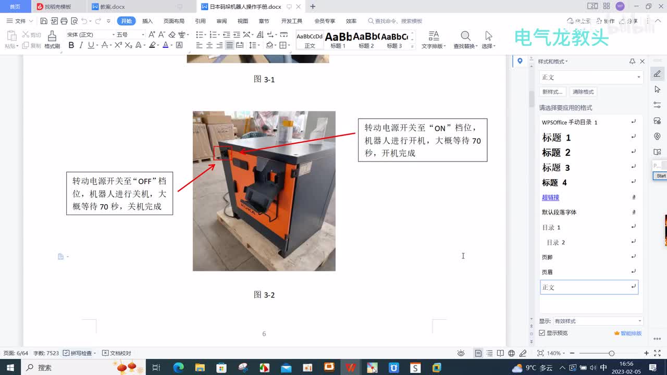Image resolution: width=667 pixels, height=375 pixels.
Task: Click the Increase Indent icon
Action: point(237,34)
